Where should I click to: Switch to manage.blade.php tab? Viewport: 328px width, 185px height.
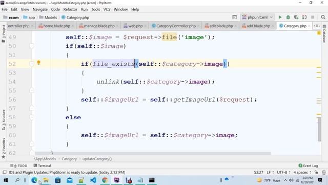99,26
